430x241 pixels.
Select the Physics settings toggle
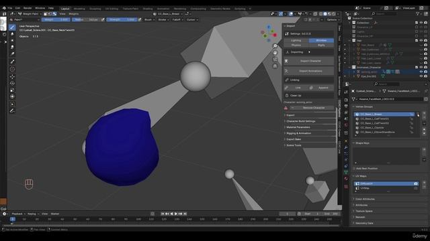[x=296, y=45]
